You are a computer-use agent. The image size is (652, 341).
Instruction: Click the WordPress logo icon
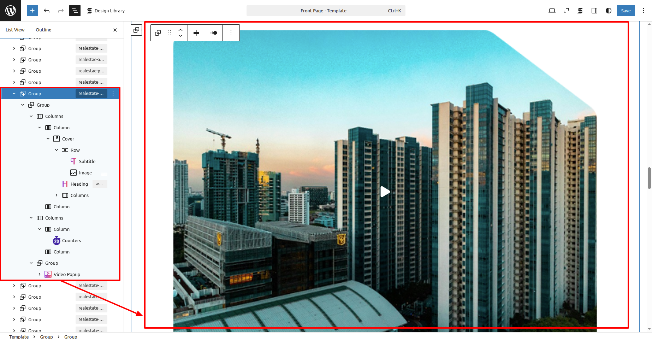tap(11, 11)
